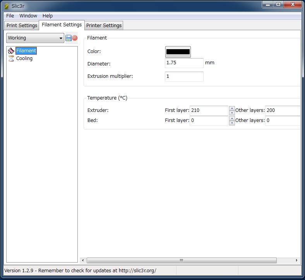Click the red delete preset icon

click(75, 38)
